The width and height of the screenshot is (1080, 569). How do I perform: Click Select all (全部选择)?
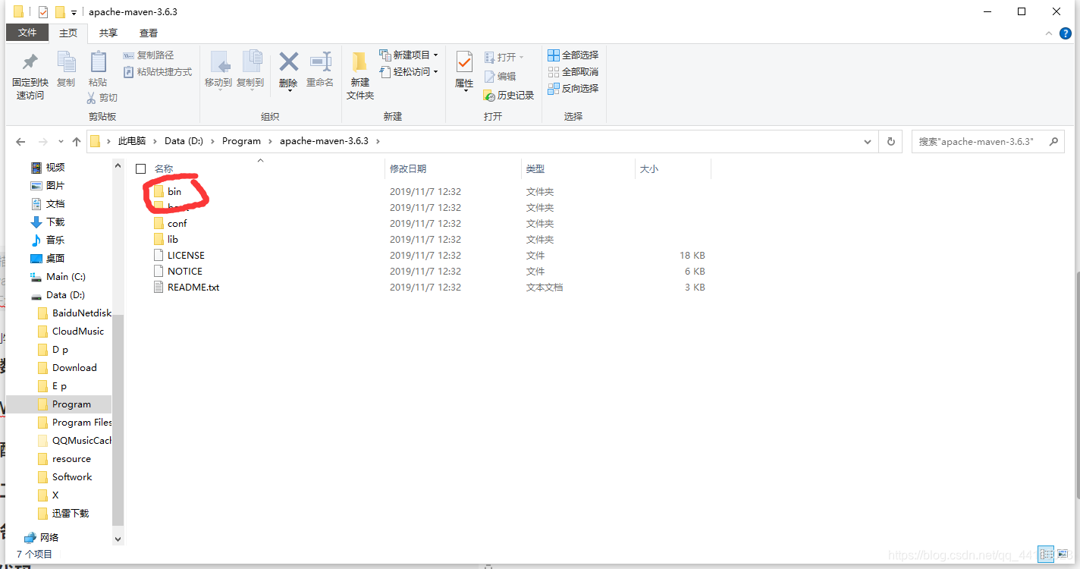[573, 55]
